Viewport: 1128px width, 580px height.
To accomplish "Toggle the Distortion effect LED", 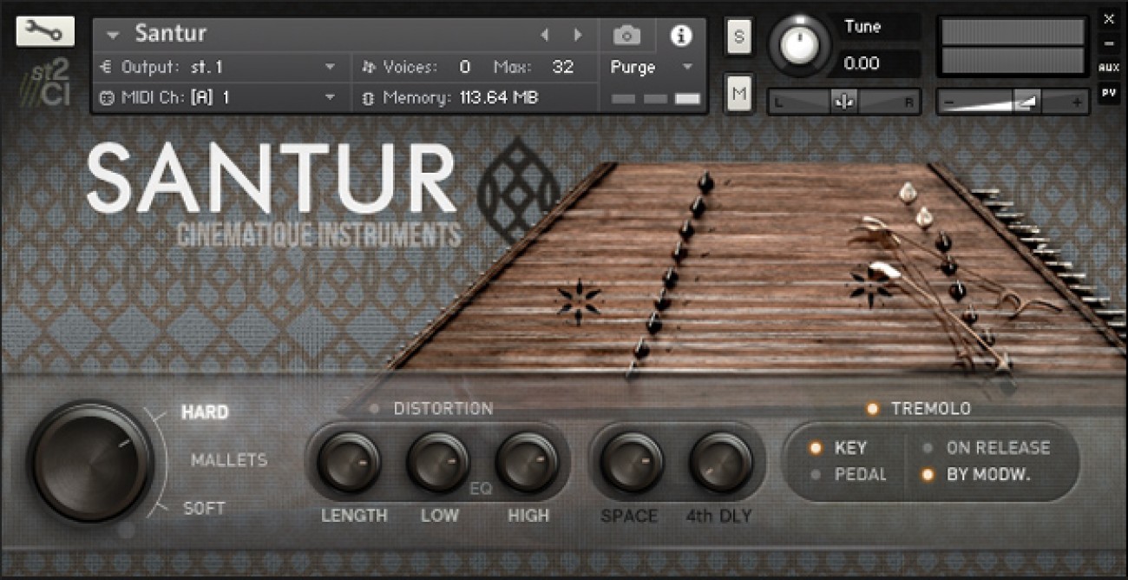I will click(374, 409).
